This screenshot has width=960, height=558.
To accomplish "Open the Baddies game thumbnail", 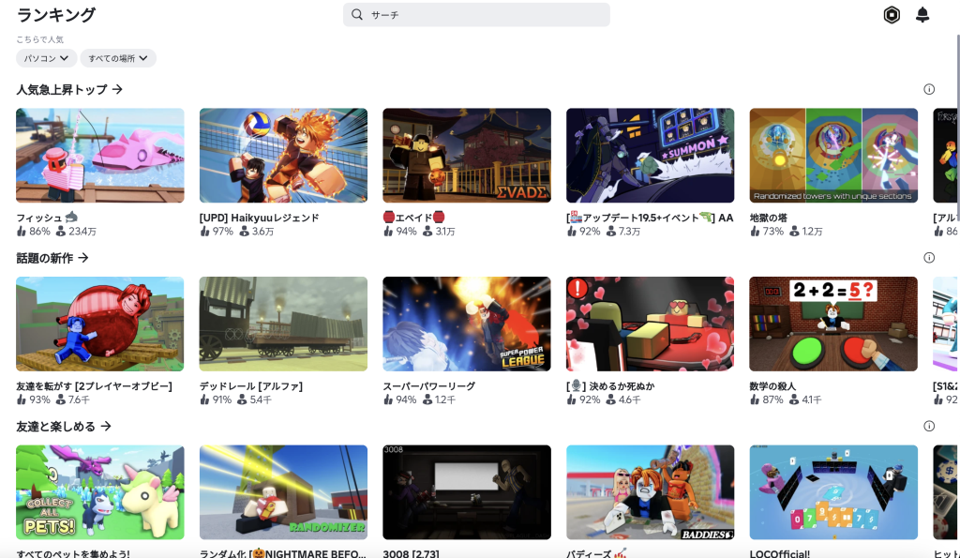I will click(651, 492).
